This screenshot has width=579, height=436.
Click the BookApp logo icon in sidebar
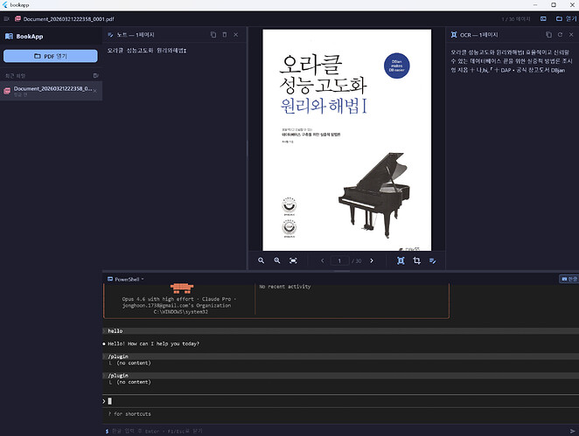tap(9, 36)
